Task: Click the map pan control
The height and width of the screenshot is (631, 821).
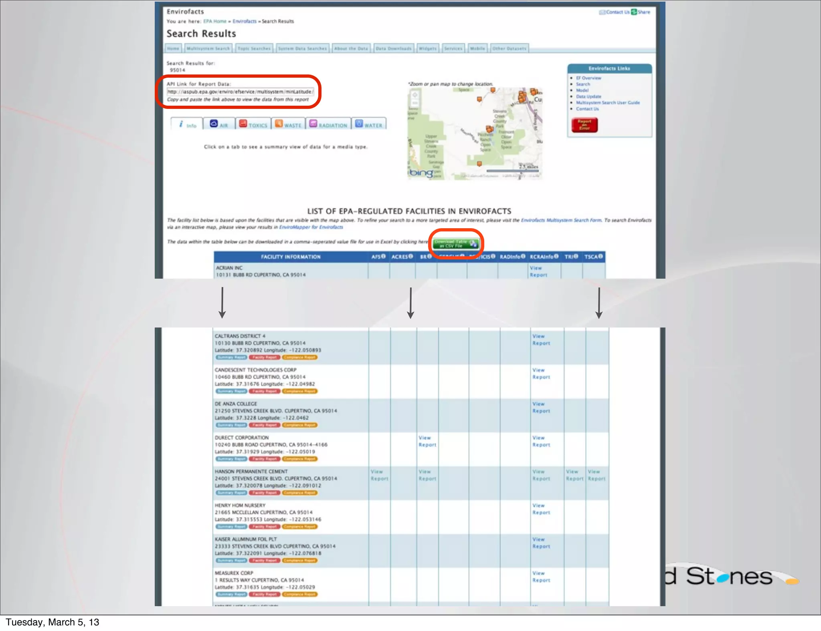Action: (415, 95)
